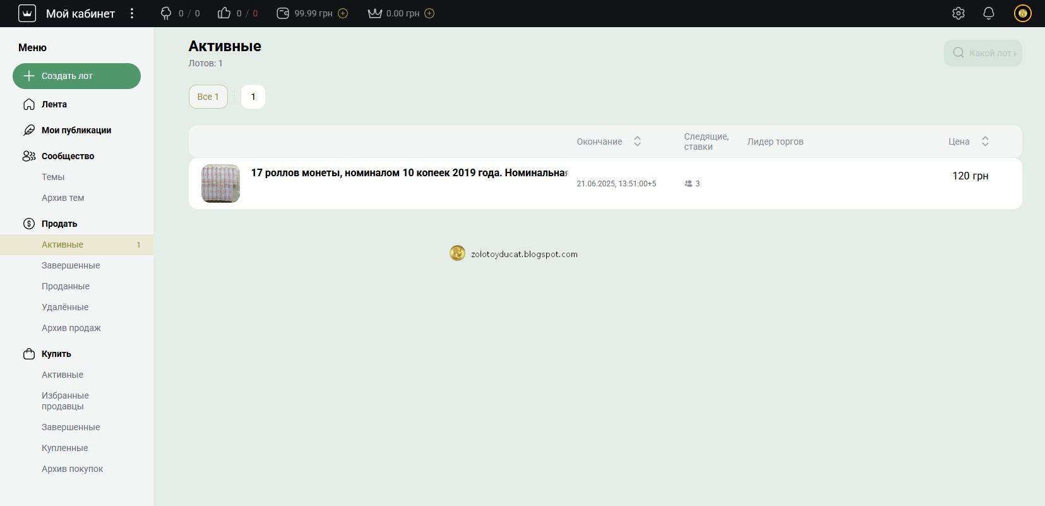
Task: Select Активные under Купить
Action: [x=63, y=375]
